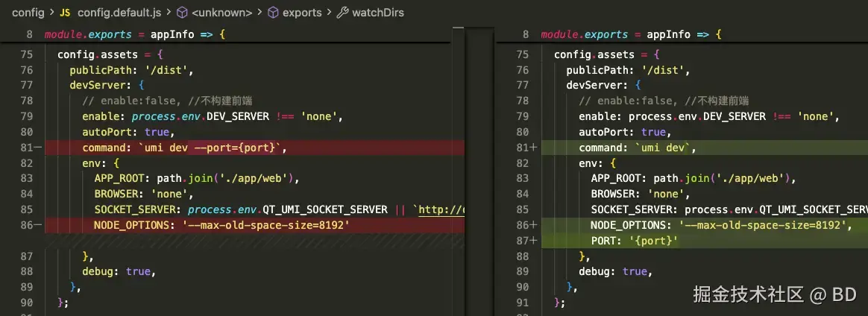Jump to sticky module.exports header in right pane
This screenshot has width=868, height=316.
pos(631,34)
